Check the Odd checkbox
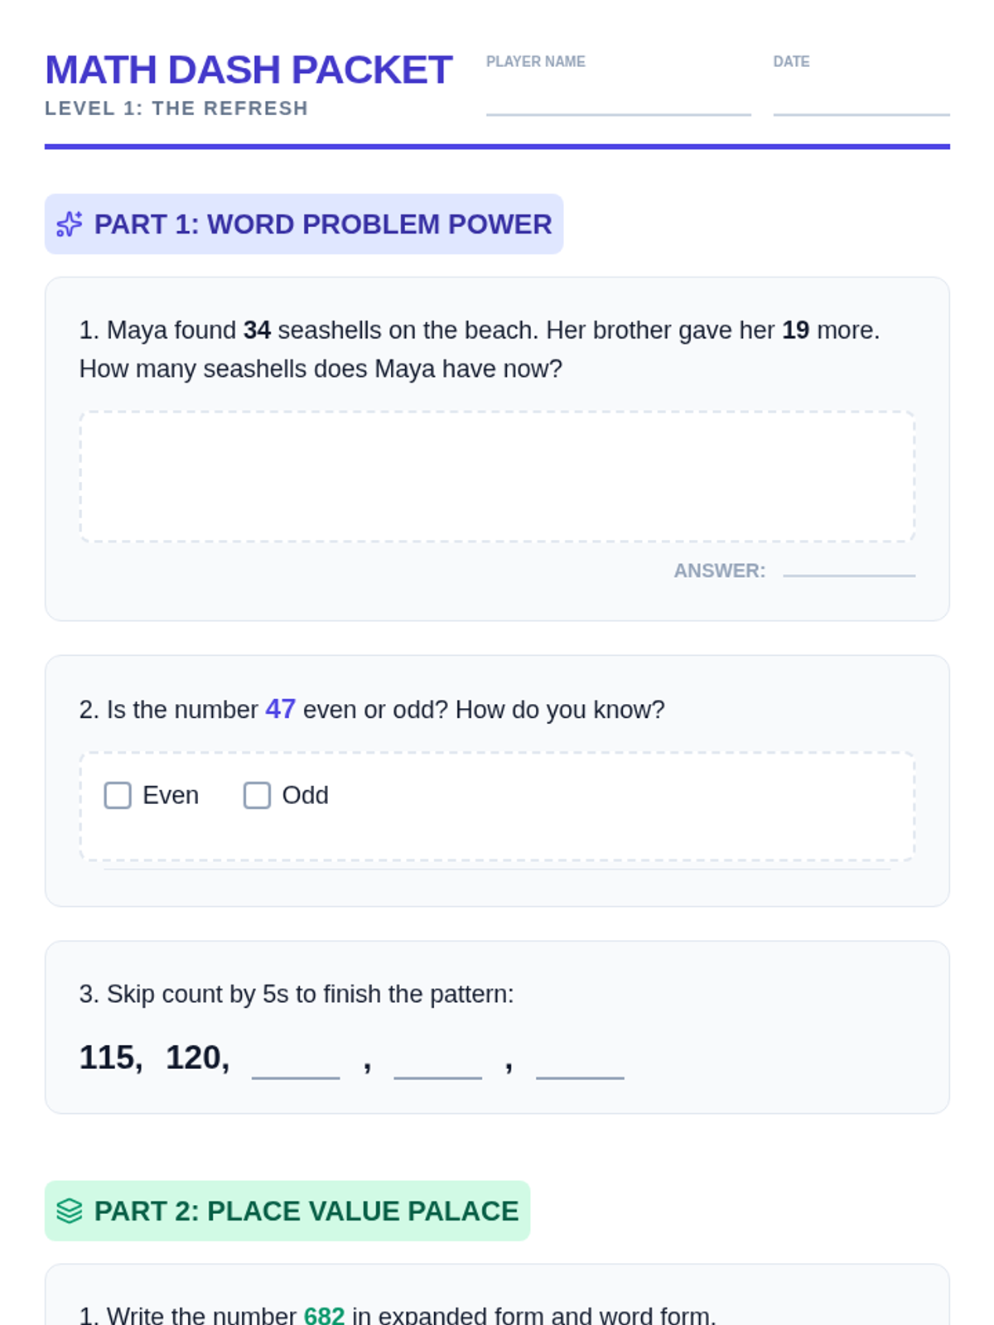Viewport: 994px width, 1325px height. pos(257,795)
